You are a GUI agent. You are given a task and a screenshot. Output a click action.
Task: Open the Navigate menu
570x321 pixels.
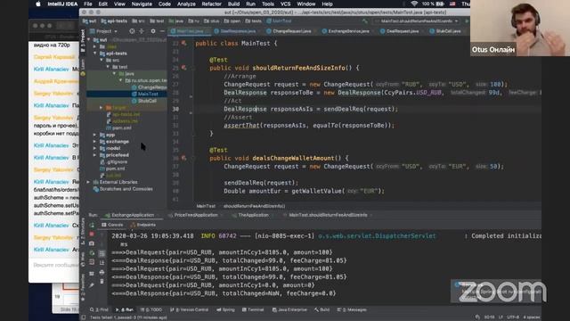(x=142, y=4)
